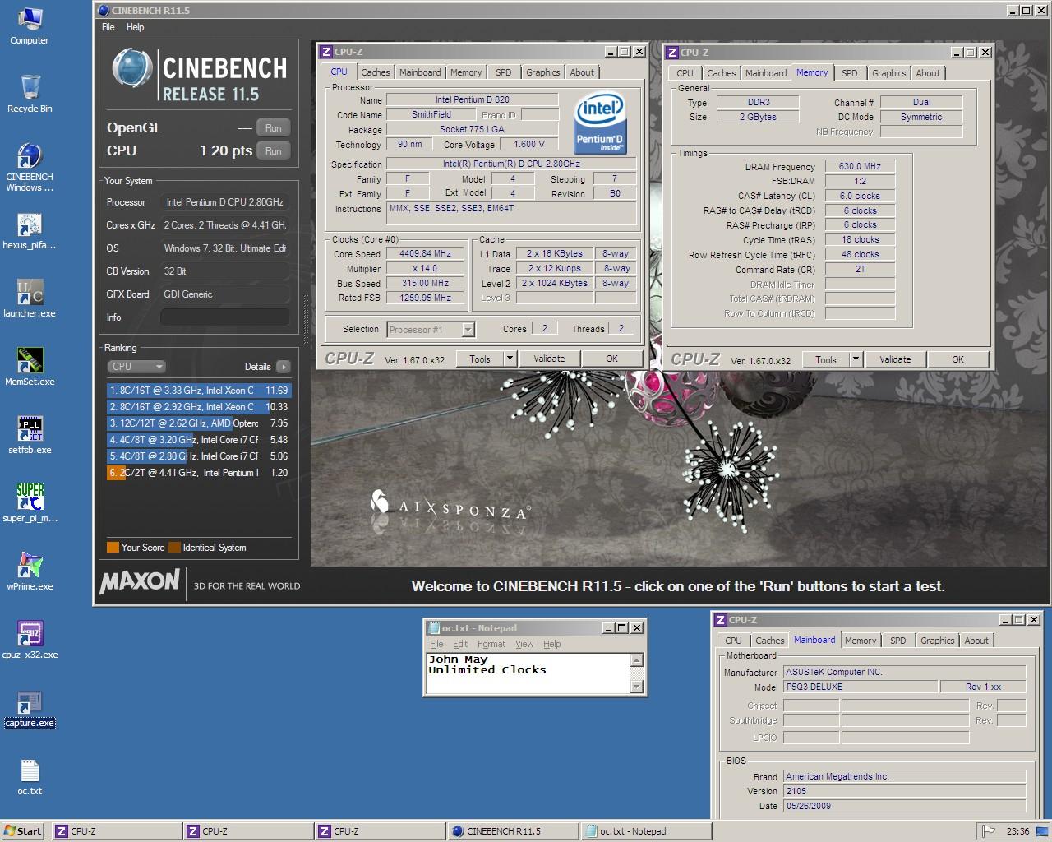Viewport: 1052px width, 842px height.
Task: Open the File menu in CINEBENCH
Action: point(108,27)
